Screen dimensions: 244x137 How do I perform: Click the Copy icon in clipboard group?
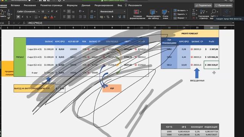9,14
